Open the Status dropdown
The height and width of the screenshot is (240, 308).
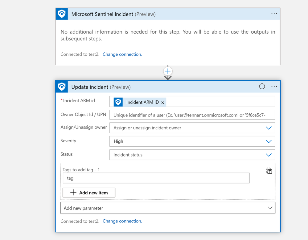click(192, 155)
